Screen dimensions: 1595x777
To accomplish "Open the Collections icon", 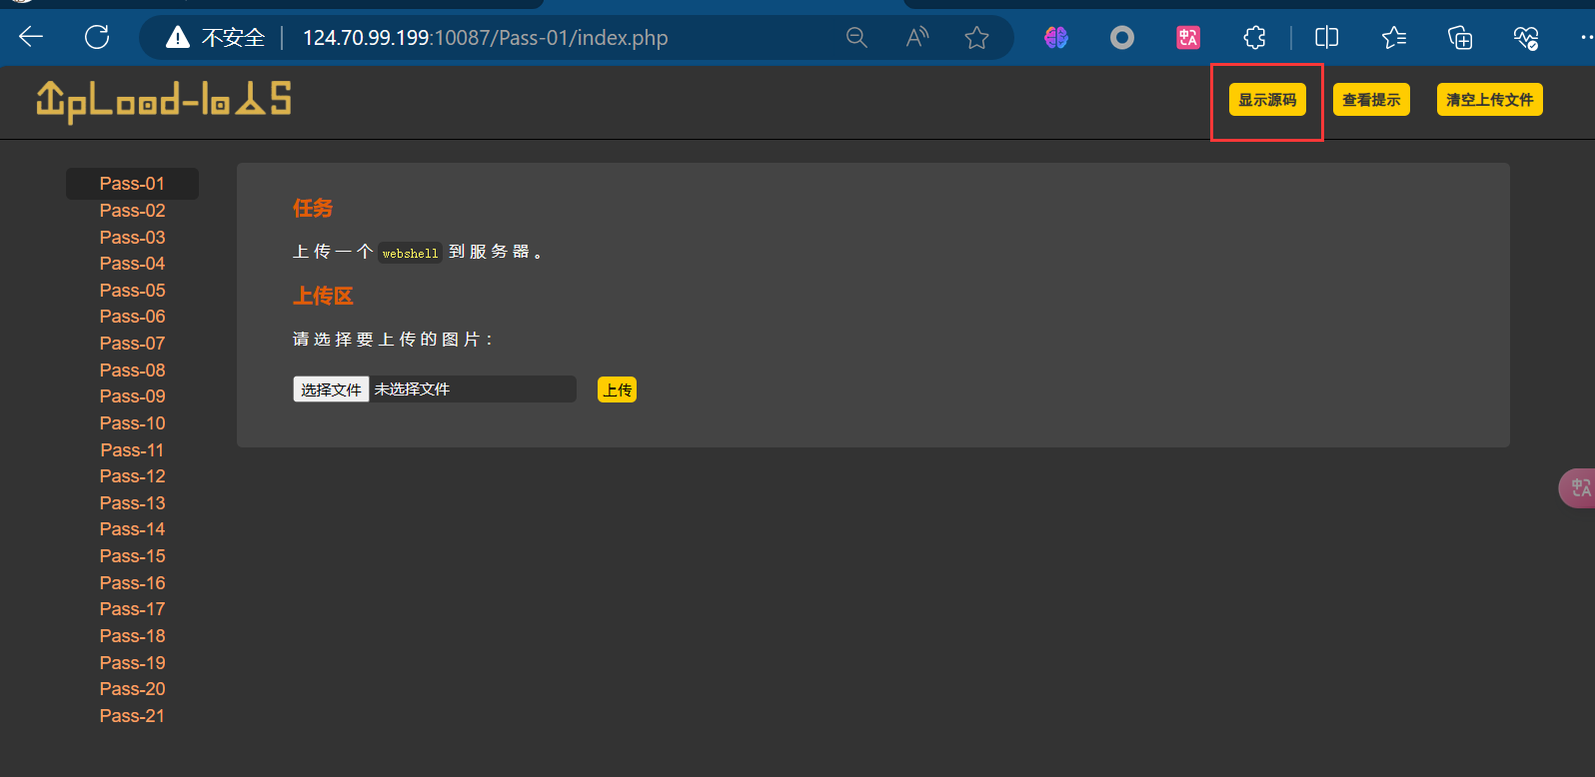I will coord(1460,38).
